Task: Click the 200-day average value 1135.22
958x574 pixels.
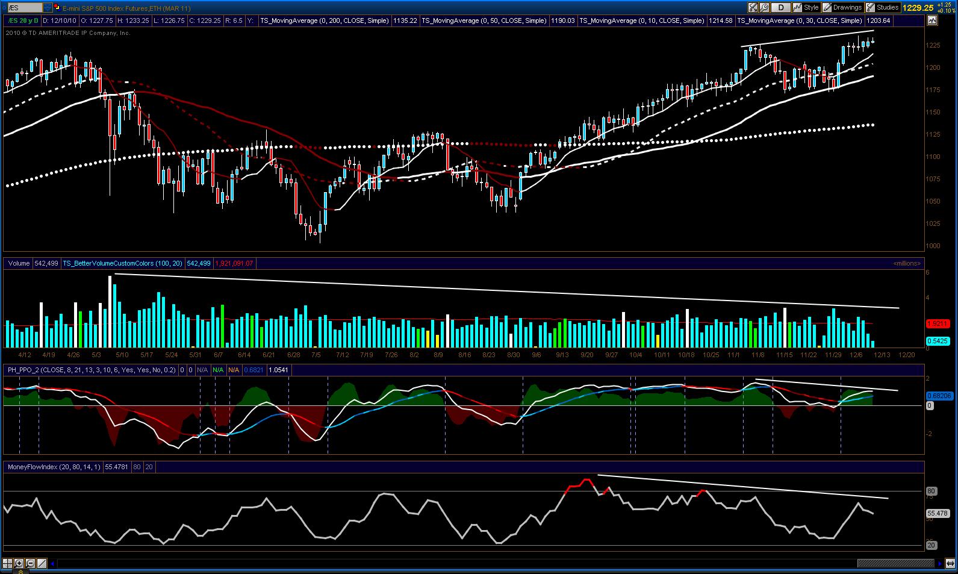Action: tap(405, 20)
